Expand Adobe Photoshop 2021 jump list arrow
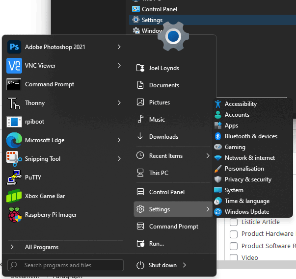Image resolution: width=296 pixels, height=279 pixels. (119, 47)
